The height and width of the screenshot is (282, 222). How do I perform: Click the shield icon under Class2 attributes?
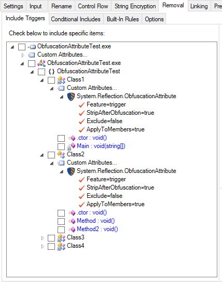pyautogui.click(x=71, y=171)
